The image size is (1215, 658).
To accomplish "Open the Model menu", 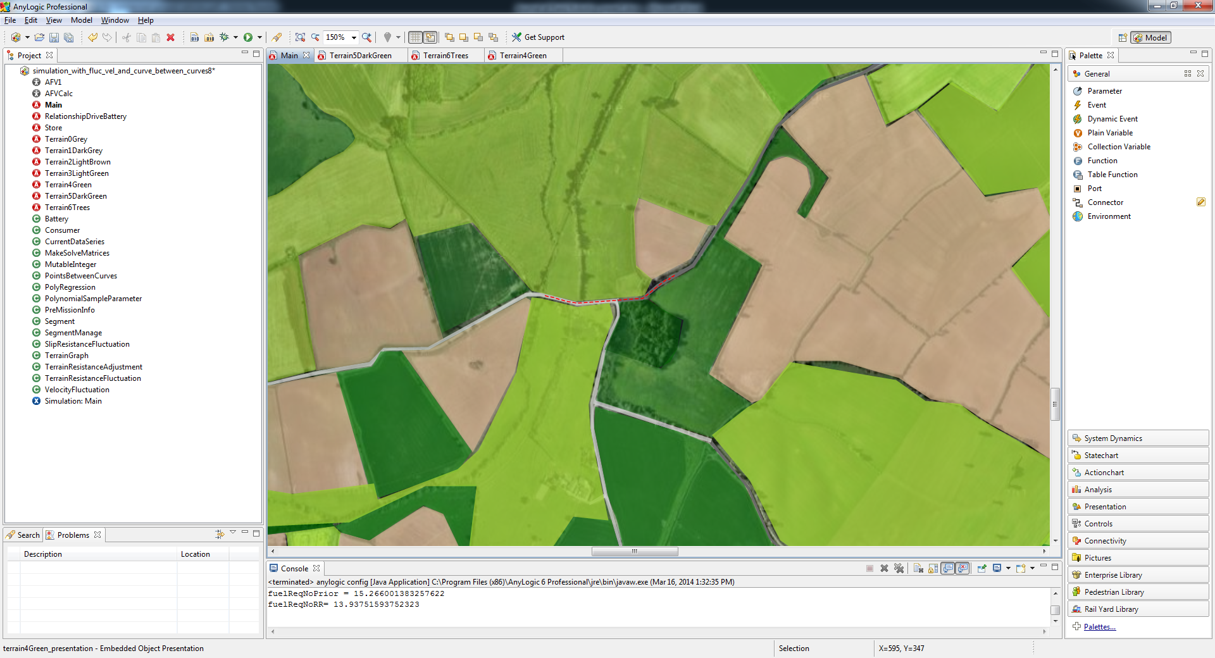I will [81, 20].
